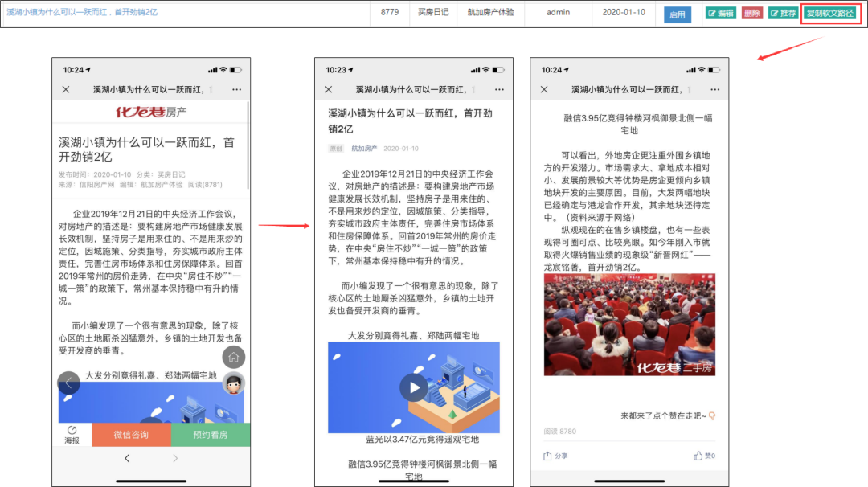Open the "…" menu on the third screen

pos(714,89)
